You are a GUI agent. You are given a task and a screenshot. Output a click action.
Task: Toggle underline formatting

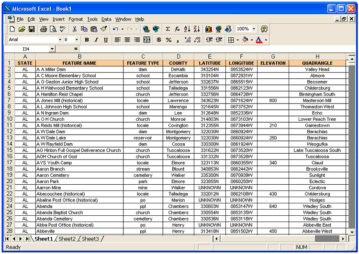click(x=106, y=40)
